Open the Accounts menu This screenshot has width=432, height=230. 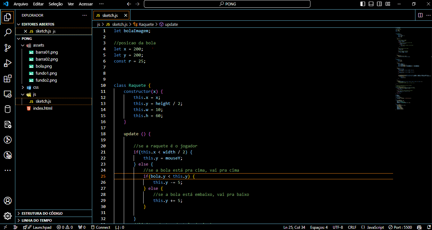pyautogui.click(x=8, y=201)
